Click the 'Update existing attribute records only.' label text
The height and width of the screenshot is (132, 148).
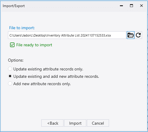point(48,69)
